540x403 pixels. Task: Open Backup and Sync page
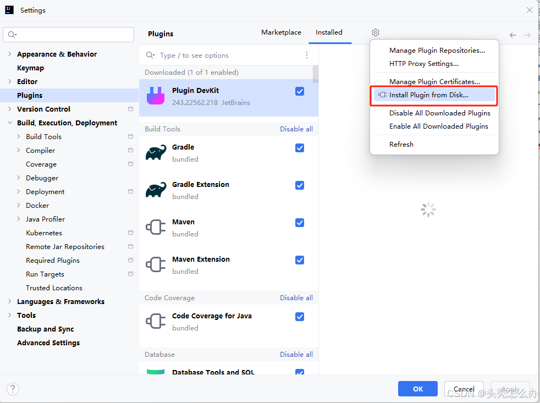(x=46, y=329)
